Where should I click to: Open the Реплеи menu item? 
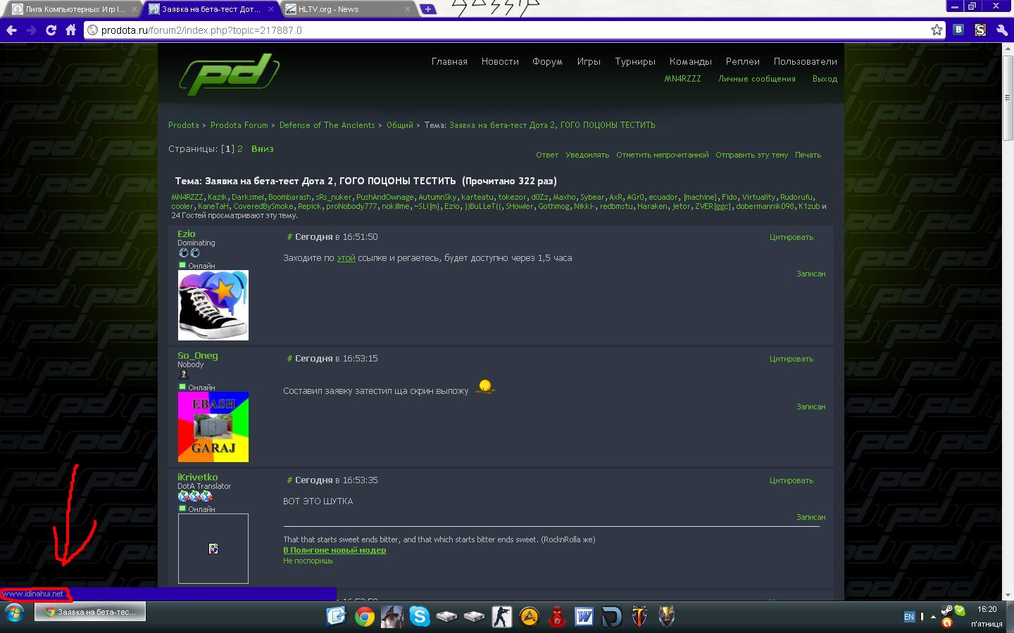[743, 61]
